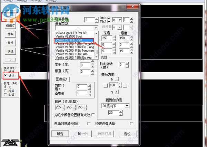The height and width of the screenshot is (147, 207).
Task: Click the 图案数 value field
Action: [x=82, y=93]
